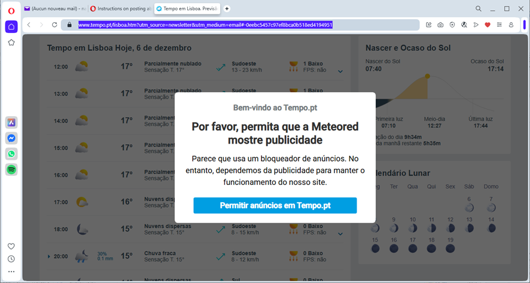Click the 12:00 UV index icon
This screenshot has height=283, width=530.
pyautogui.click(x=293, y=66)
